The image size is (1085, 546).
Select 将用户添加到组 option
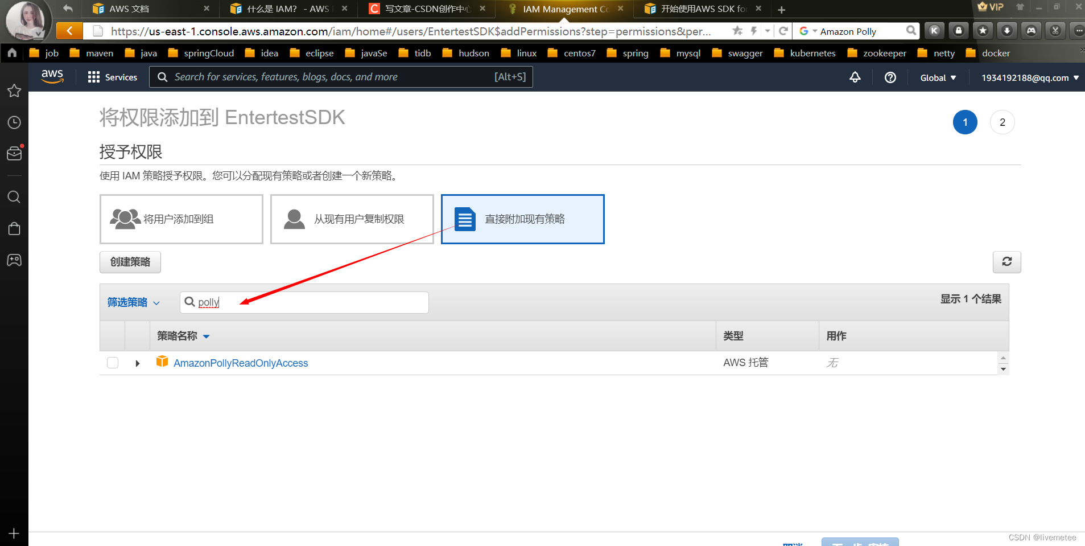tap(181, 219)
